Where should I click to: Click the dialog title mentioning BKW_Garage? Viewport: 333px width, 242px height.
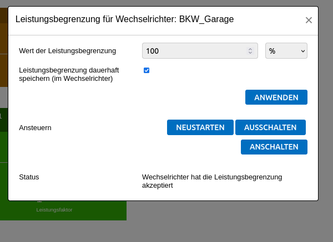[x=124, y=19]
